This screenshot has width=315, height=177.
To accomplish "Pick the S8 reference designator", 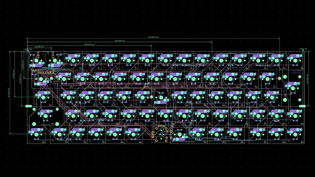I will tap(191, 68).
